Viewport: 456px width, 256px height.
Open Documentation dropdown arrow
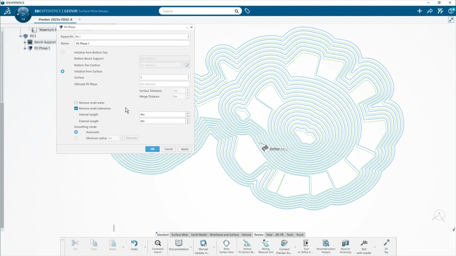191,247
